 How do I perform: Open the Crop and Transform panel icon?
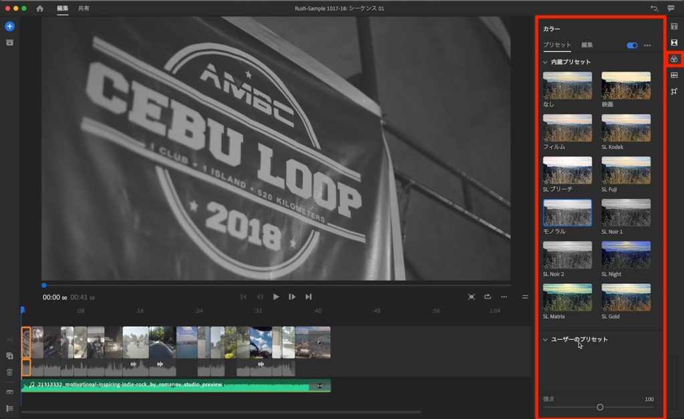(674, 92)
